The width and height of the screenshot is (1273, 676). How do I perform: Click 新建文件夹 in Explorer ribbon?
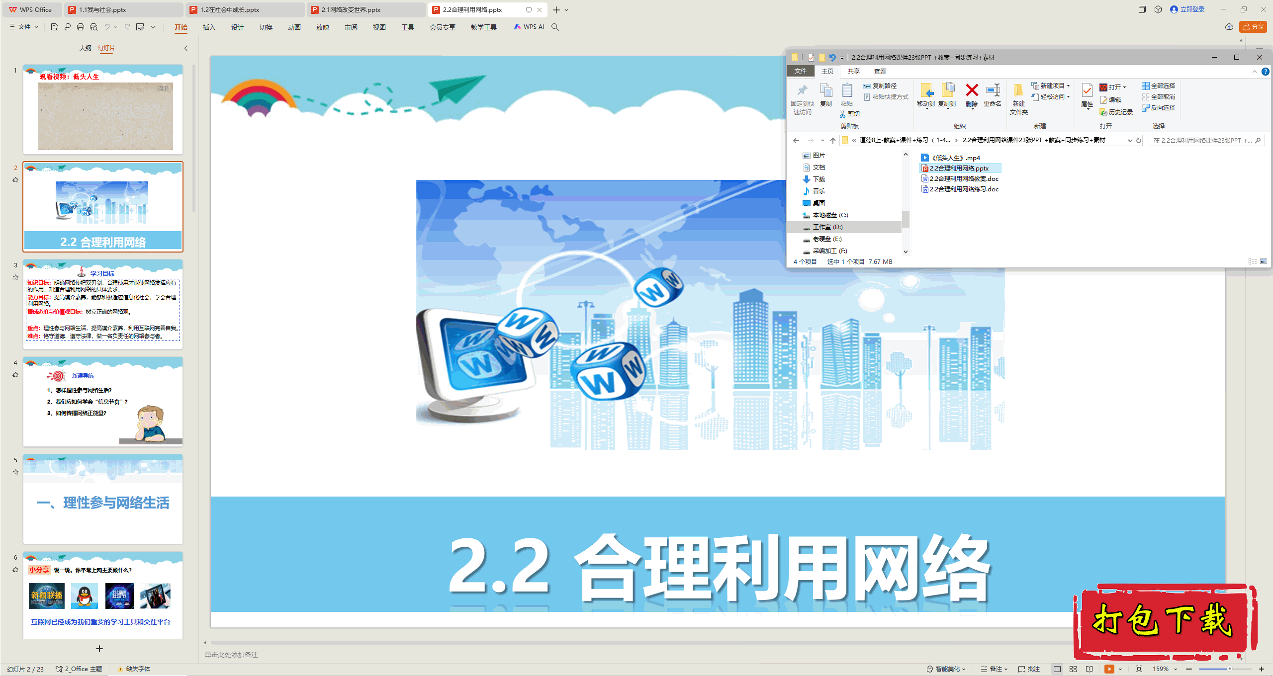(1018, 99)
